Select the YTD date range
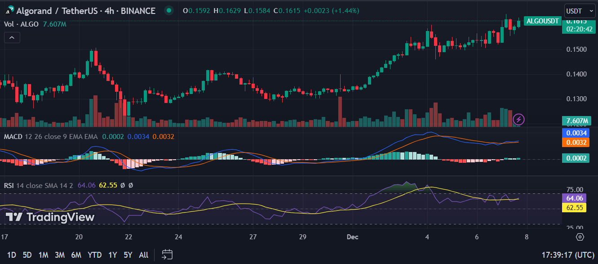The height and width of the screenshot is (264, 598). click(x=94, y=255)
